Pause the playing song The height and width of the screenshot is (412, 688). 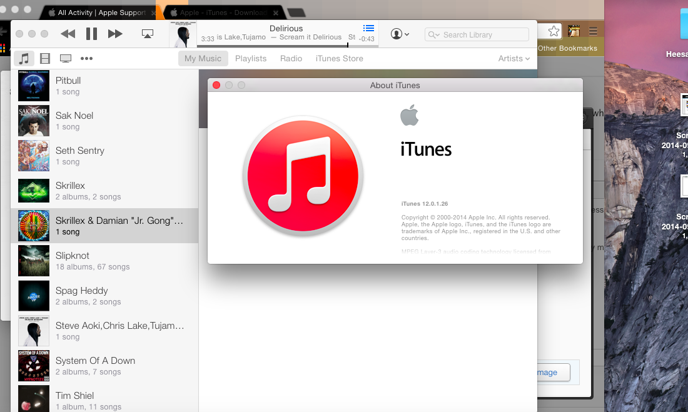[91, 34]
